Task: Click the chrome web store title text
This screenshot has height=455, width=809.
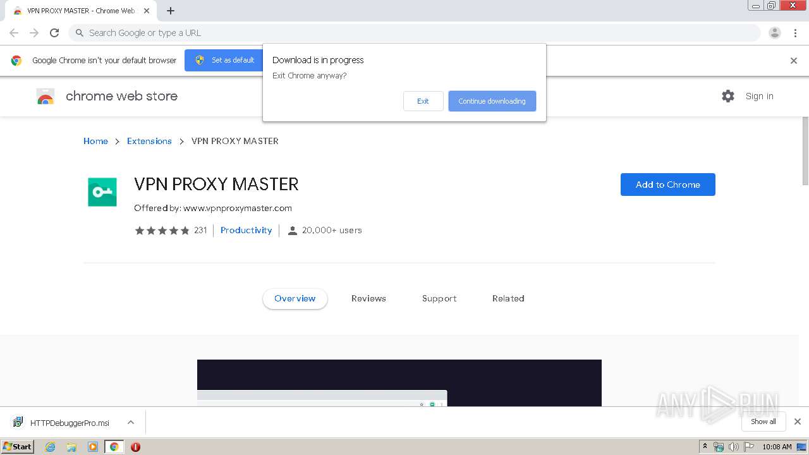Action: pos(121,96)
